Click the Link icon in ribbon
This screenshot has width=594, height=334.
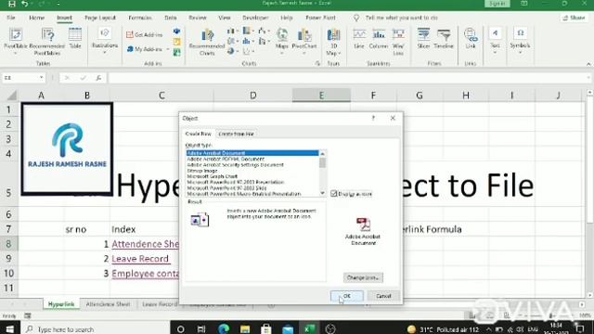[x=471, y=39]
